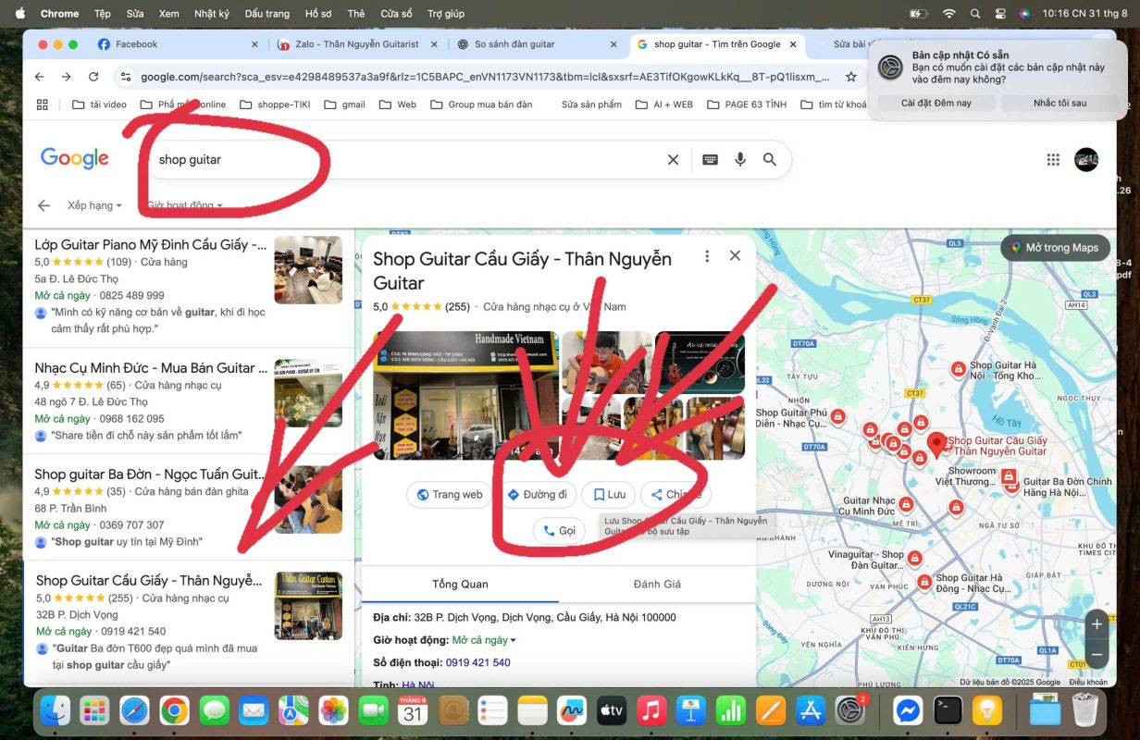This screenshot has width=1140, height=740.
Task: Click Cài đặt Đêm nay in update notification
Action: point(936,103)
